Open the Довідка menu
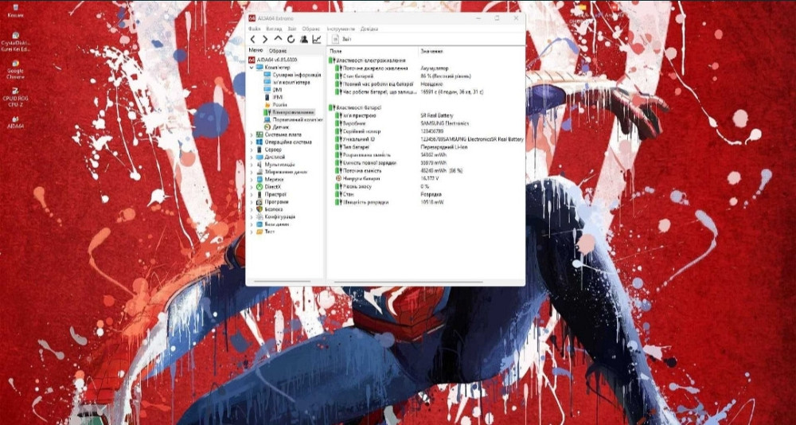Viewport: 796px width, 425px height. click(x=369, y=28)
